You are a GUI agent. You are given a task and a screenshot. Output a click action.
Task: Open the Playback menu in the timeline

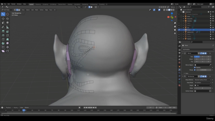point(9,108)
